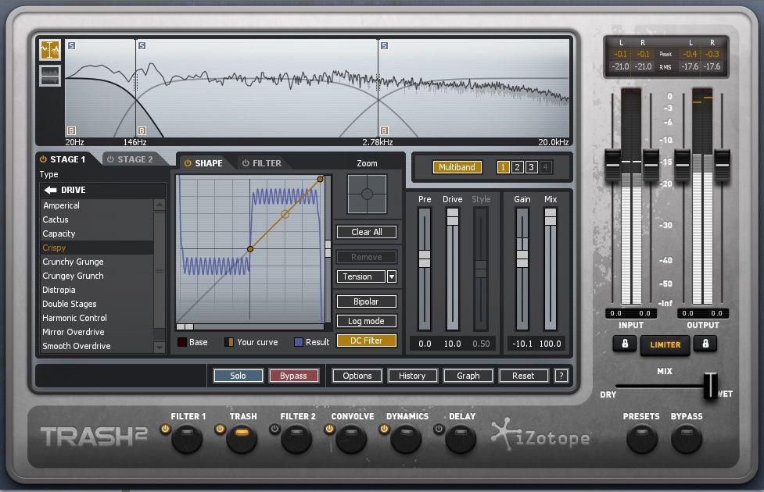Switch to the Stage 2 tab

point(130,159)
